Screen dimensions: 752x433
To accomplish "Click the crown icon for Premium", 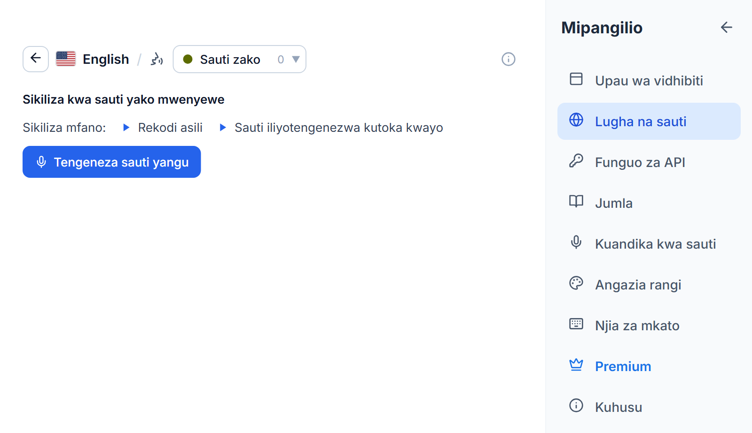I will coord(576,365).
